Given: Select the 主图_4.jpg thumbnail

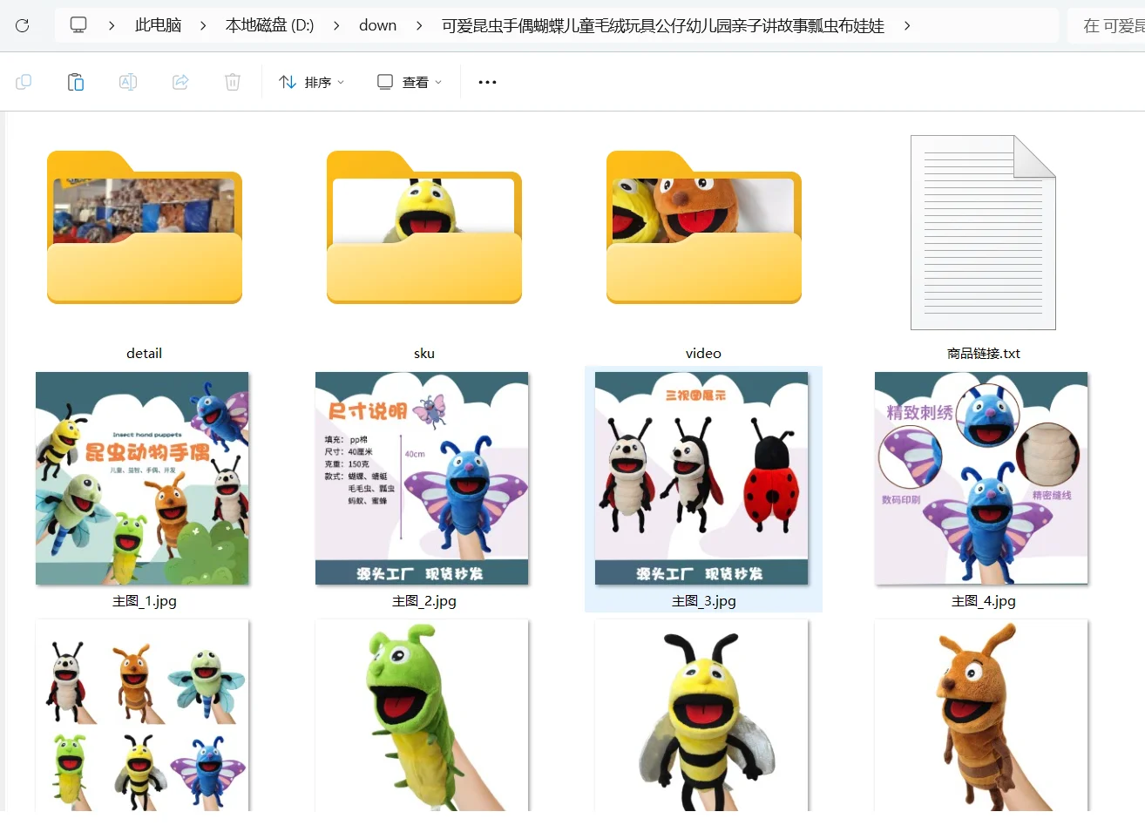Looking at the screenshot, I should 981,478.
